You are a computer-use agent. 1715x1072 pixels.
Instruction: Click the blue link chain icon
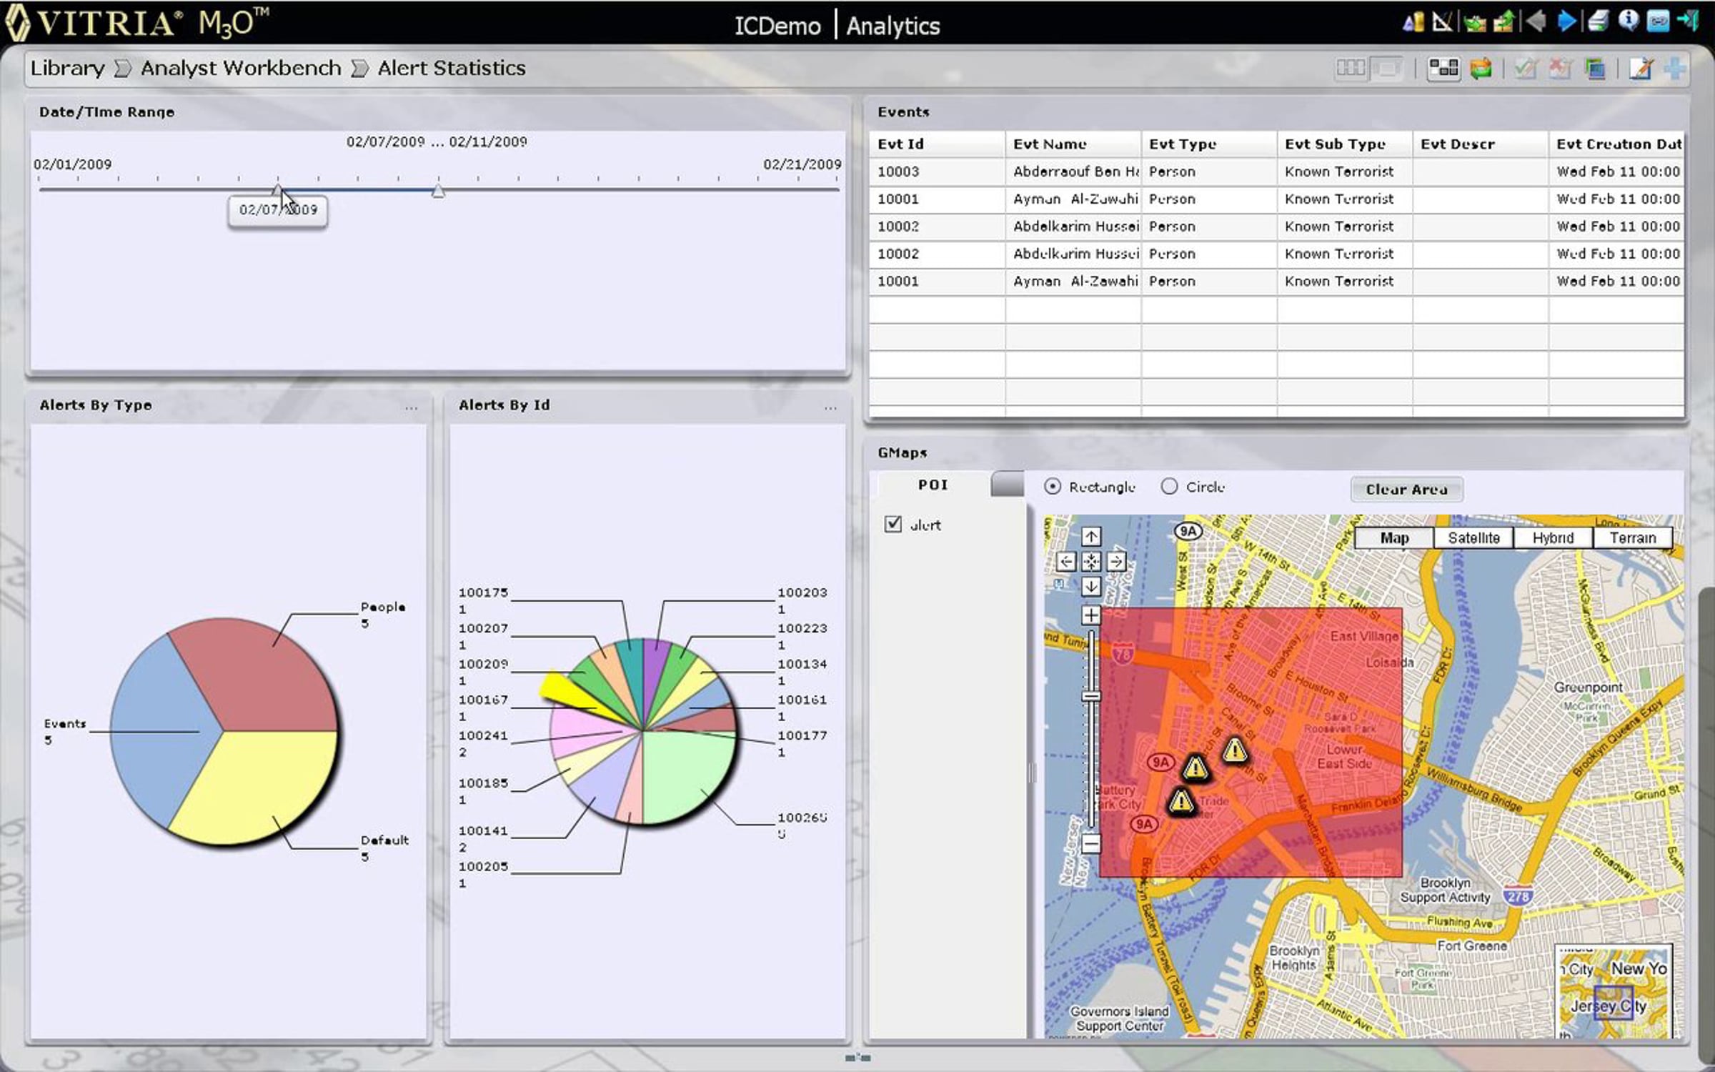click(x=1659, y=21)
